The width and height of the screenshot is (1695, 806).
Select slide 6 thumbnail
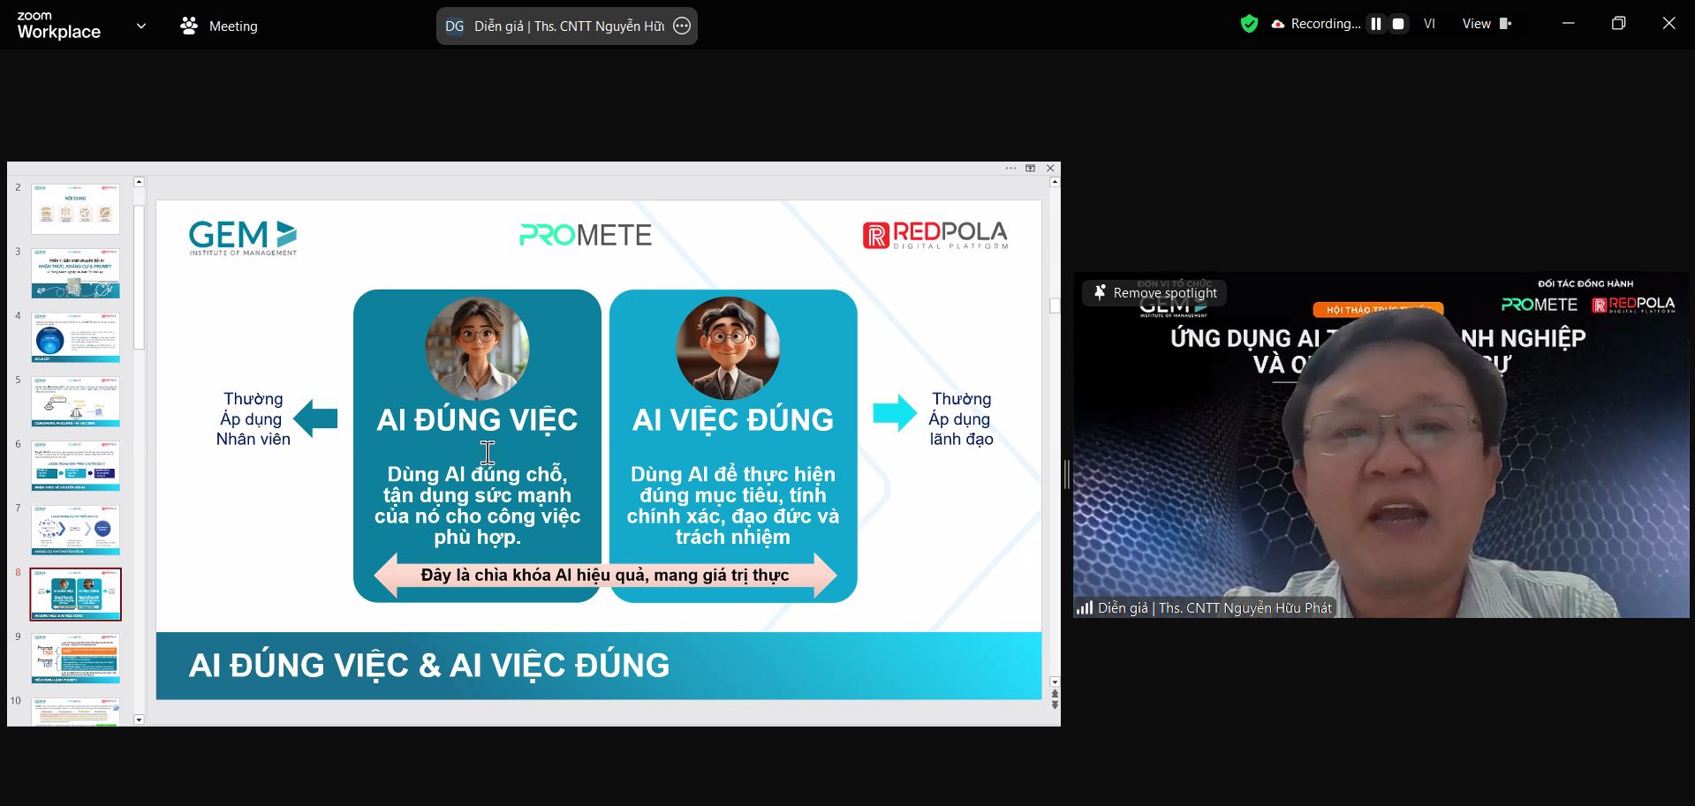click(75, 465)
